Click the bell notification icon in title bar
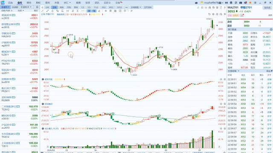Image resolution: width=273 pixels, height=153 pixels. pyautogui.click(x=250, y=3)
